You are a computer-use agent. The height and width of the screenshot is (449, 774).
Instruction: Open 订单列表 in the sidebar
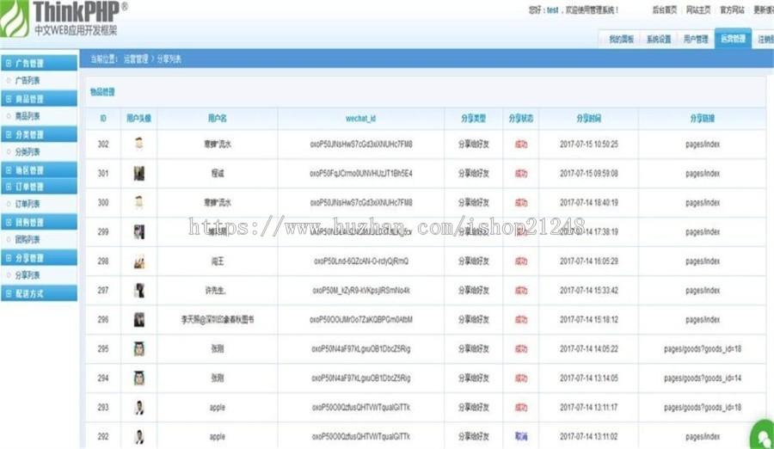pyautogui.click(x=28, y=204)
